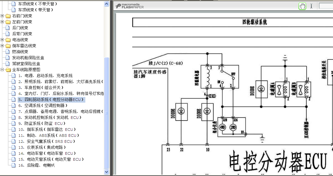Viewport: 333px width, 176px height.
Task: Click the 电池线束 folder icon
Action: 8,40
